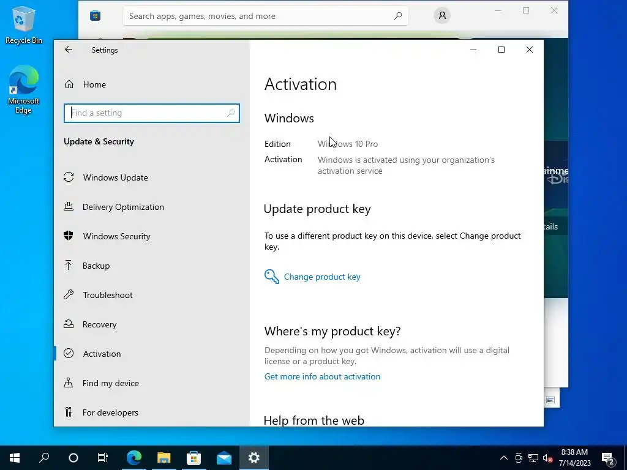627x470 pixels.
Task: Click magnifier icon in Find a setting box
Action: point(231,113)
